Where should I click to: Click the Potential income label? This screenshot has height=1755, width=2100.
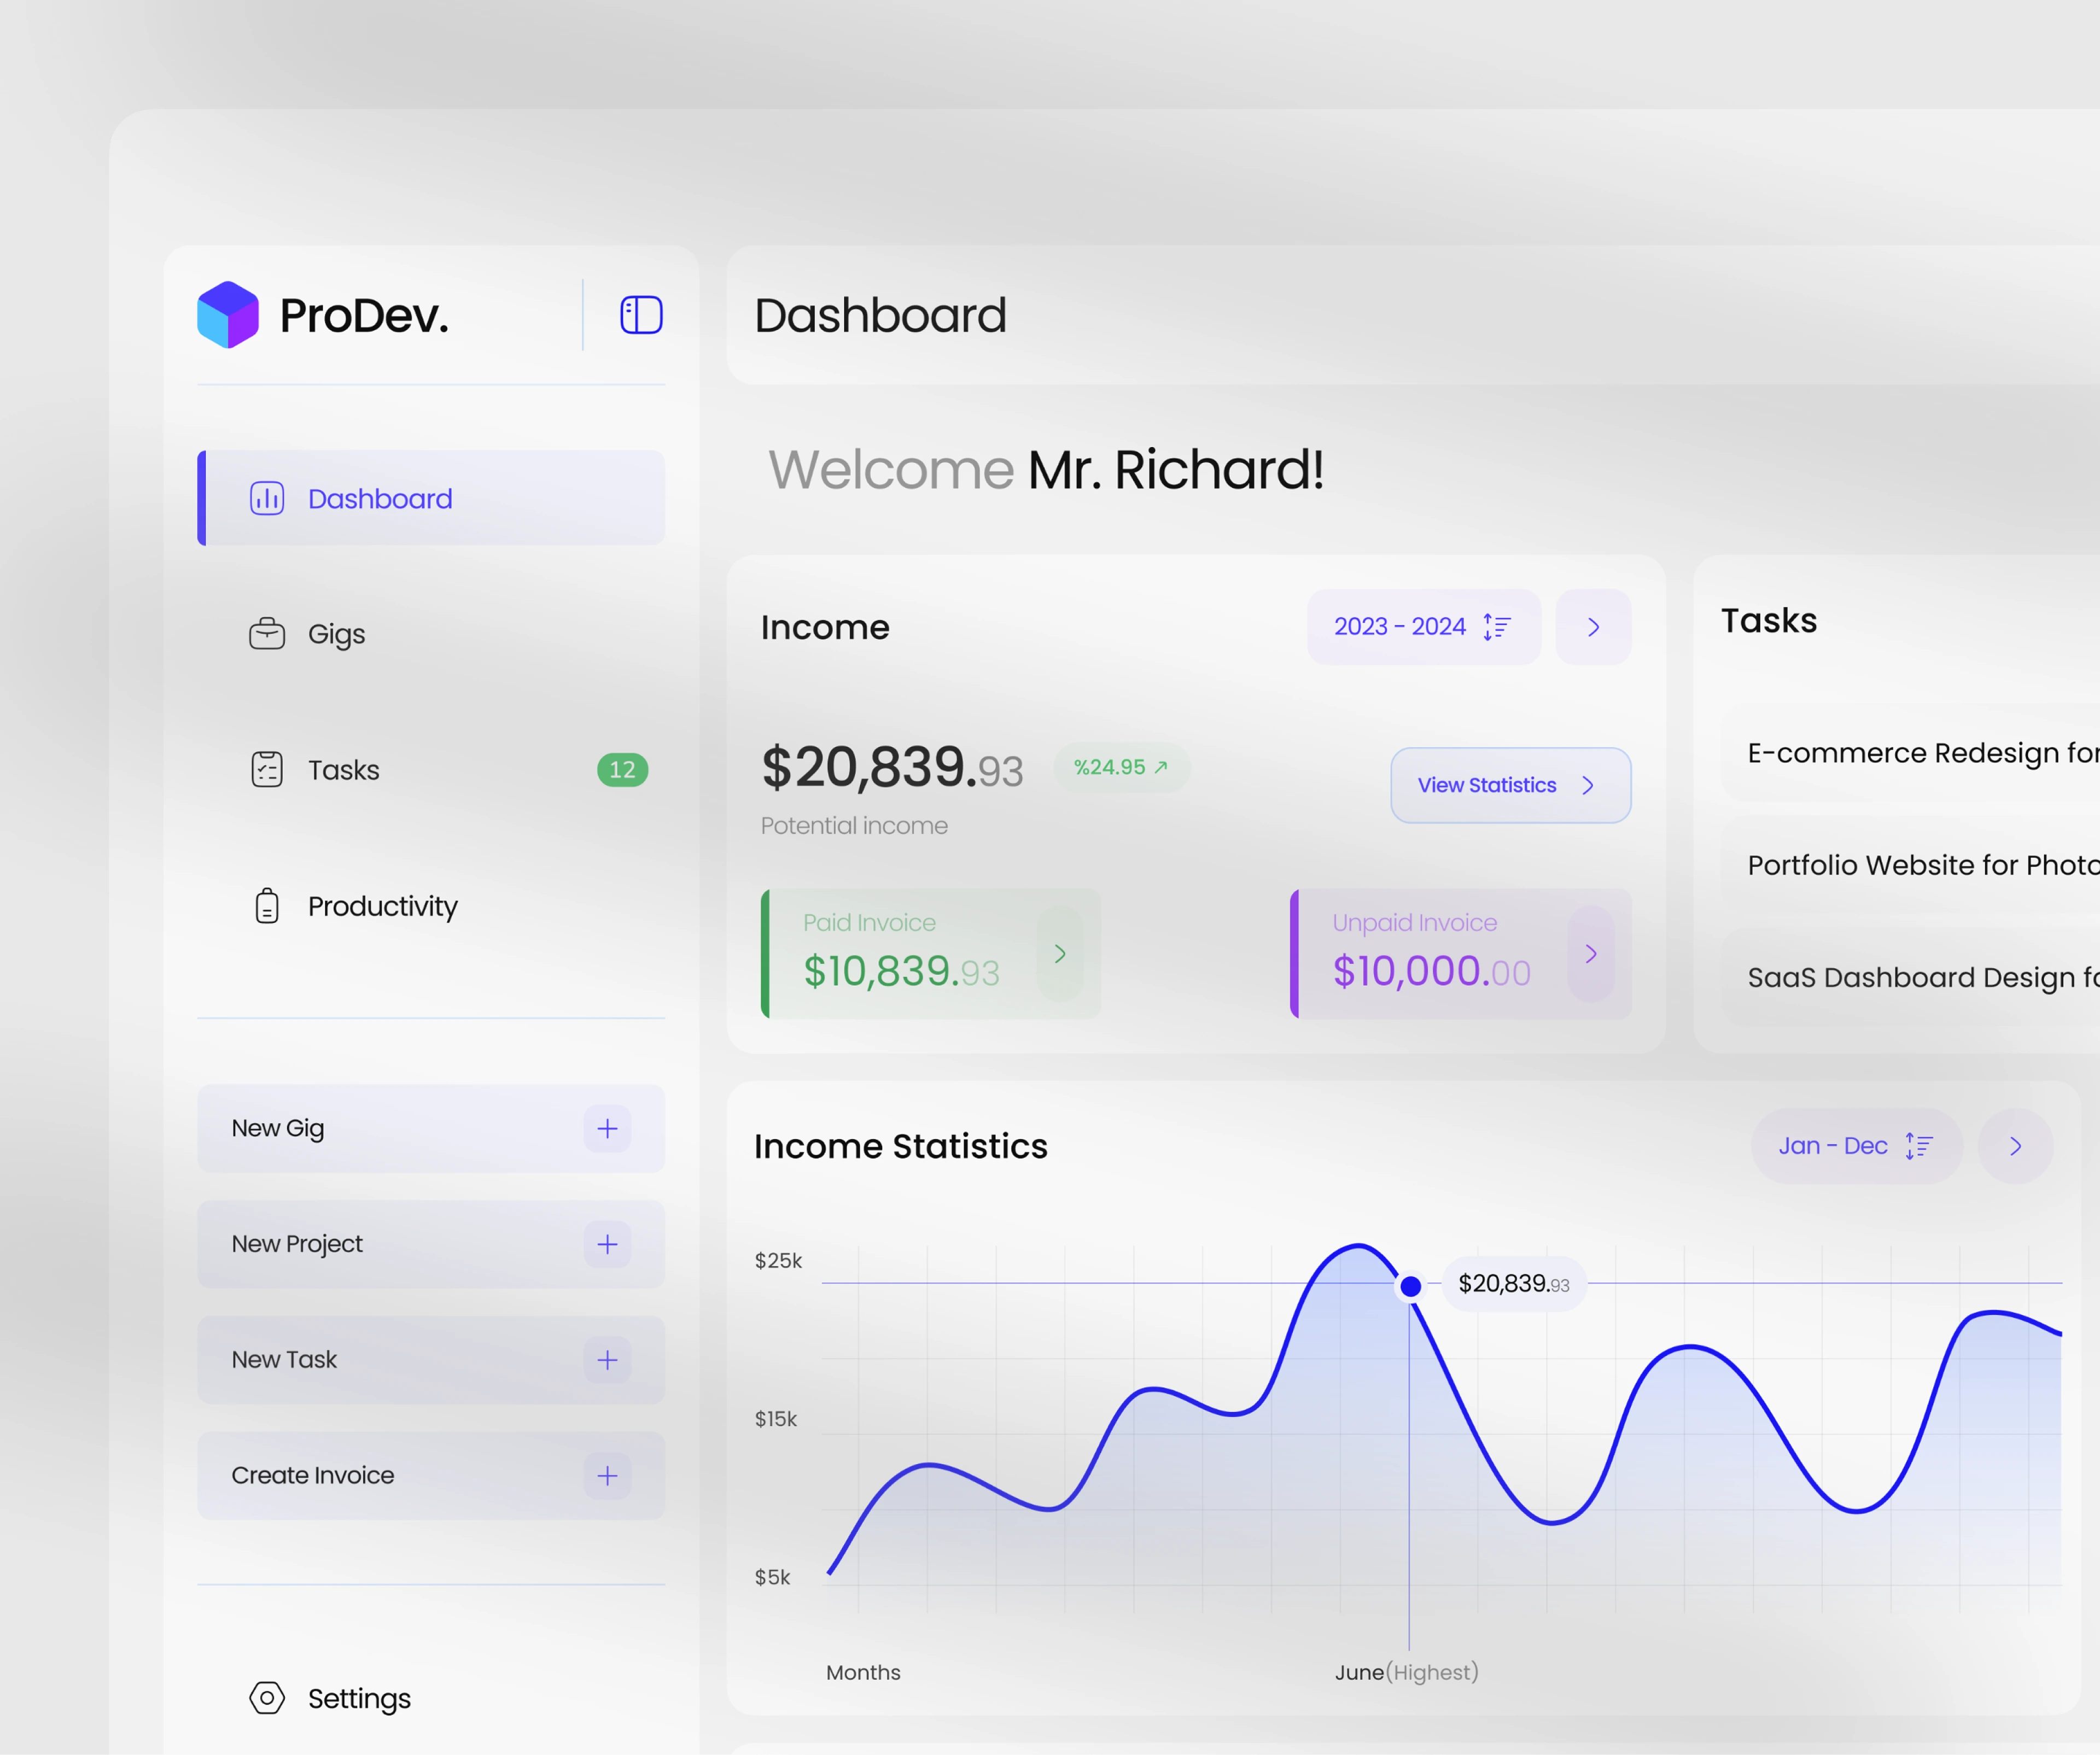click(x=854, y=826)
